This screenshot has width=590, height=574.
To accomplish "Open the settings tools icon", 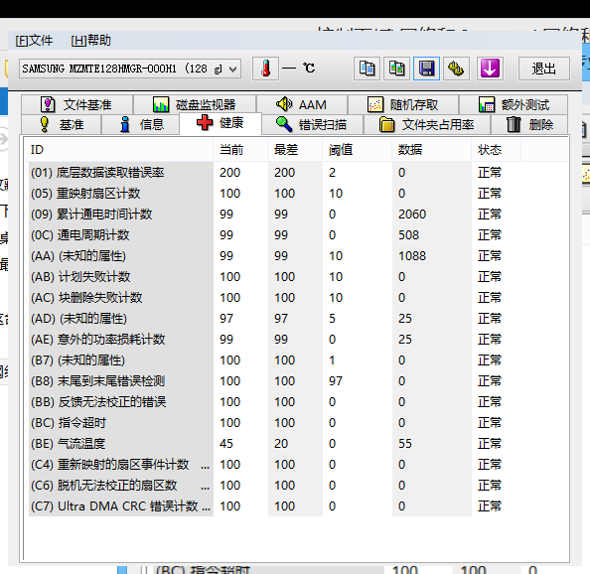I will pos(456,69).
